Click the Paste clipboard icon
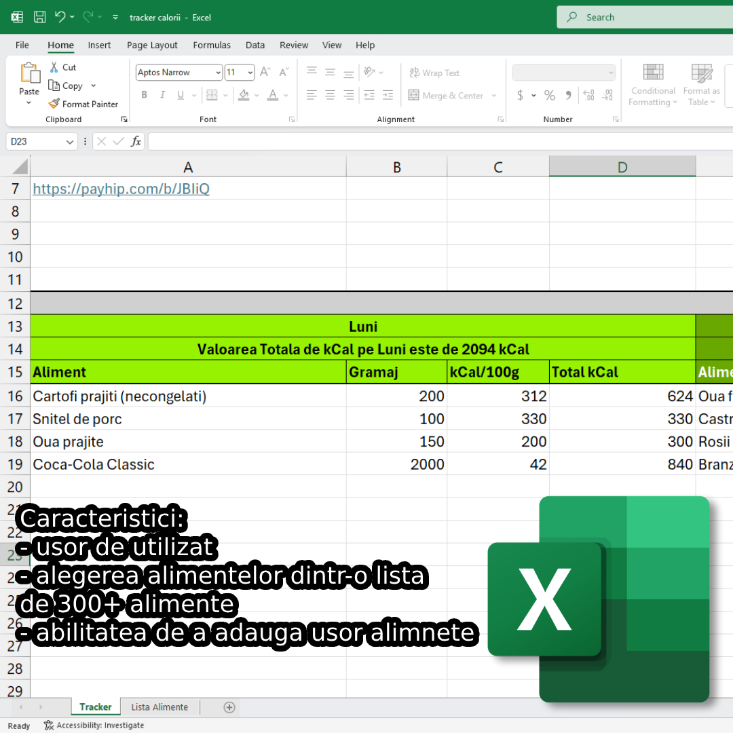Viewport: 733px width, 733px height. point(30,73)
